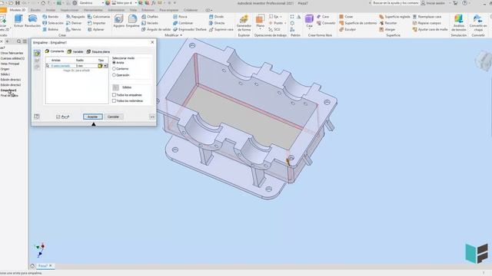Choose the Barrido command

pyautogui.click(x=50, y=17)
